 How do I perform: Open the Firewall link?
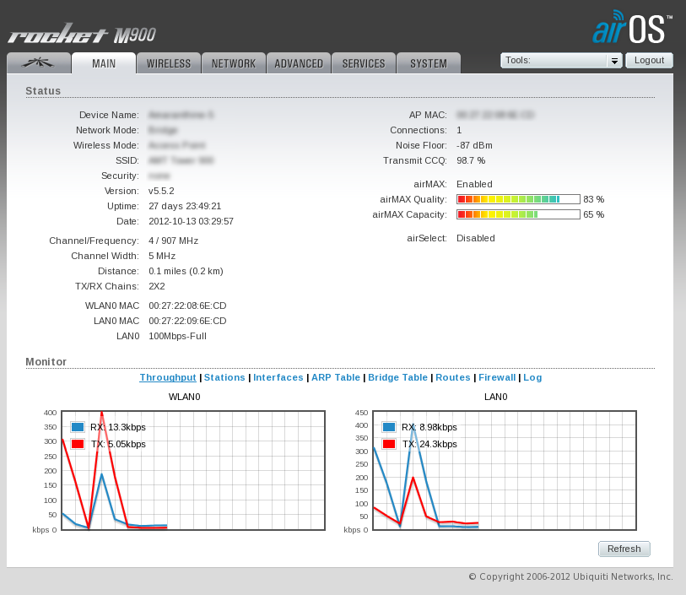497,377
